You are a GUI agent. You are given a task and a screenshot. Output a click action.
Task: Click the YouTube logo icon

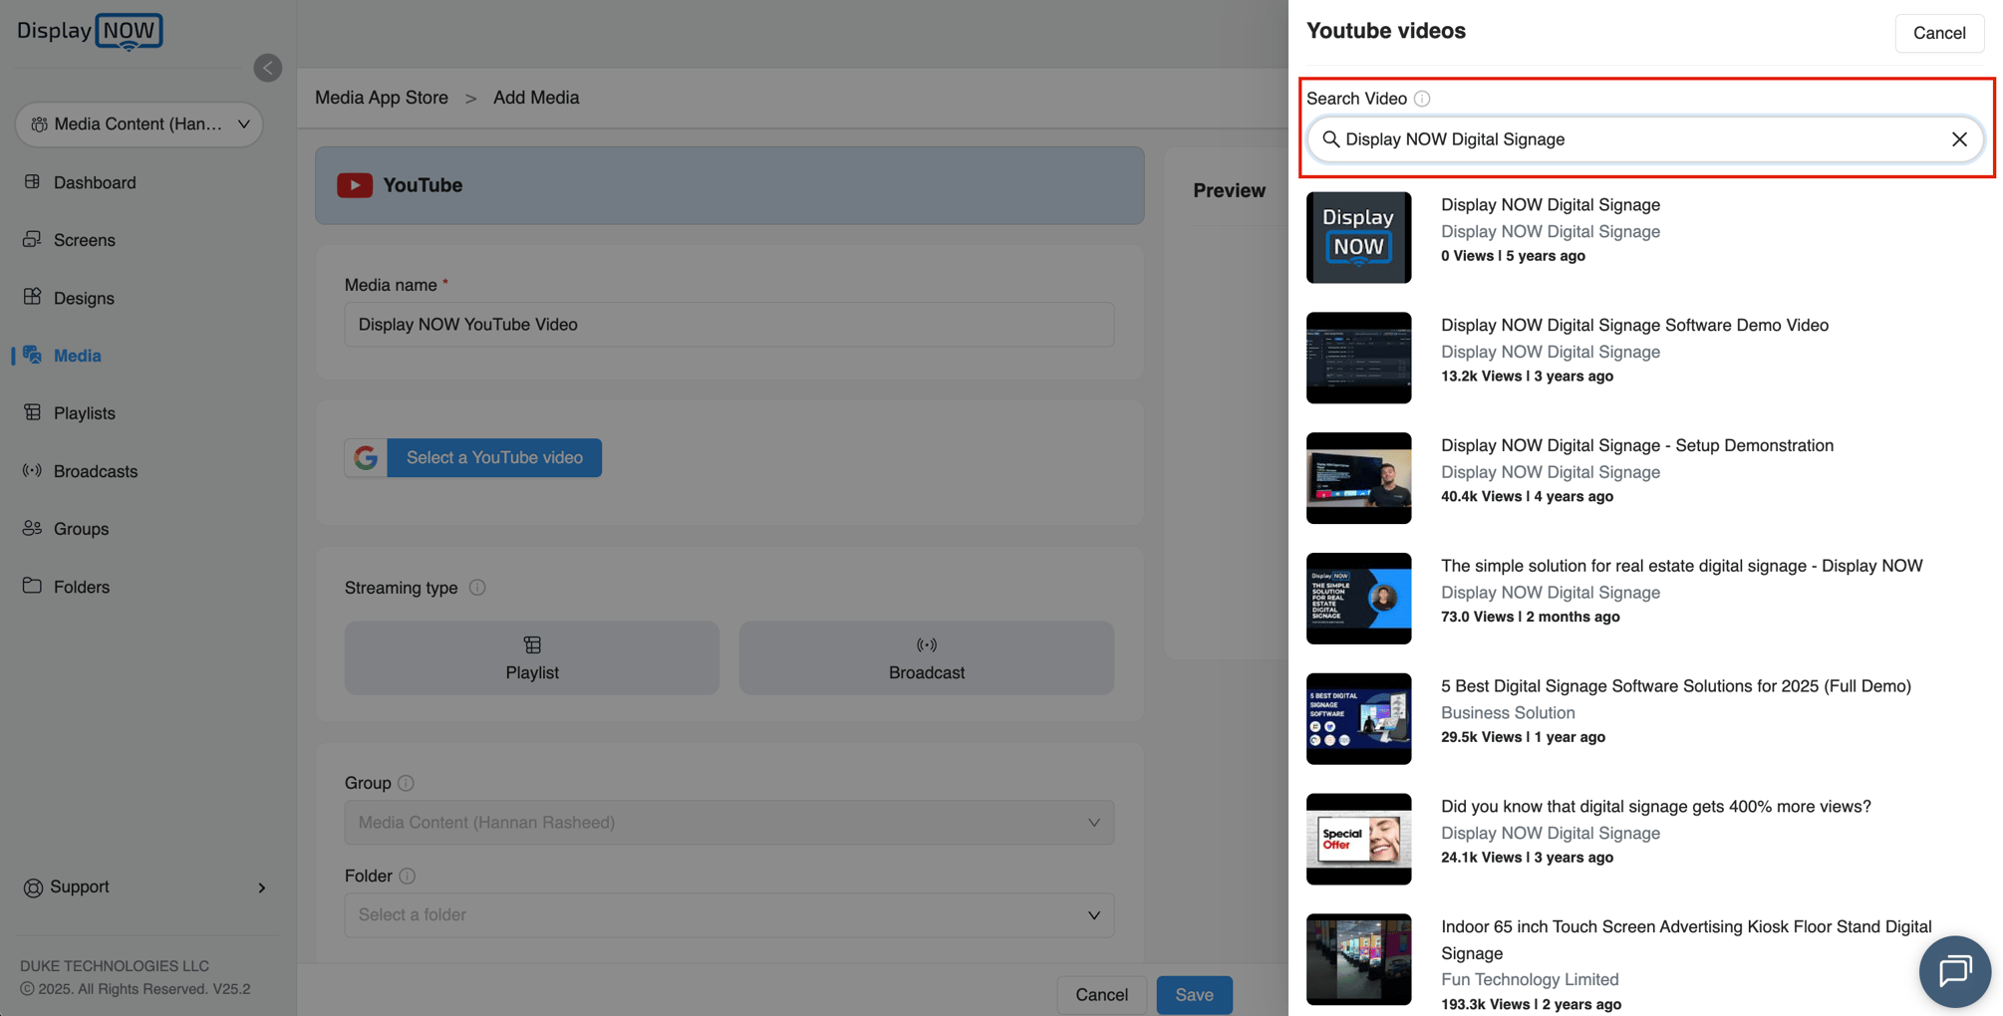pyautogui.click(x=355, y=185)
